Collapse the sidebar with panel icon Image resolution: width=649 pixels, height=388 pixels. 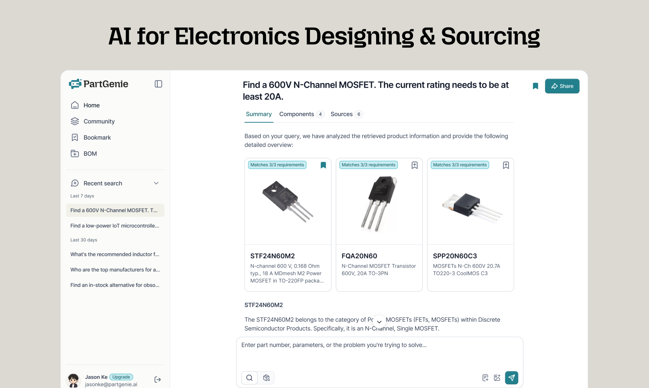(158, 84)
